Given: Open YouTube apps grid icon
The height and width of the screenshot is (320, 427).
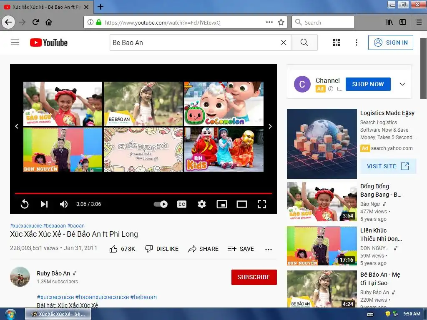Looking at the screenshot, I should click(x=337, y=42).
